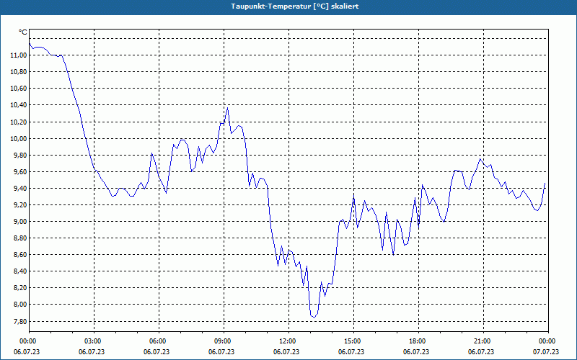
Task: Click the chart title 'Taupunkt-Temperatur [°C] skaliert'
Action: pyautogui.click(x=295, y=6)
